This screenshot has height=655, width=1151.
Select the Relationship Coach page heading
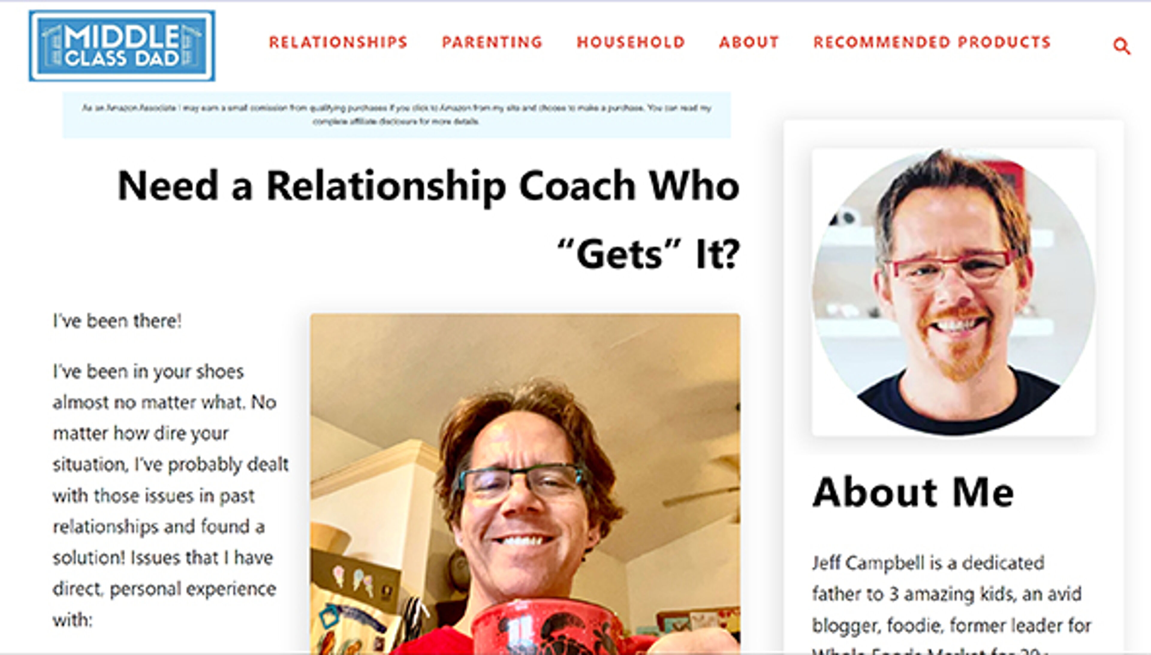point(428,220)
